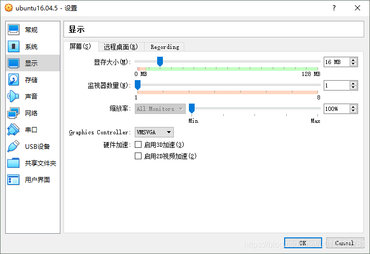The width and height of the screenshot is (370, 254).
Task: Open the 存储 (Storage) disk icon
Action: [x=14, y=80]
